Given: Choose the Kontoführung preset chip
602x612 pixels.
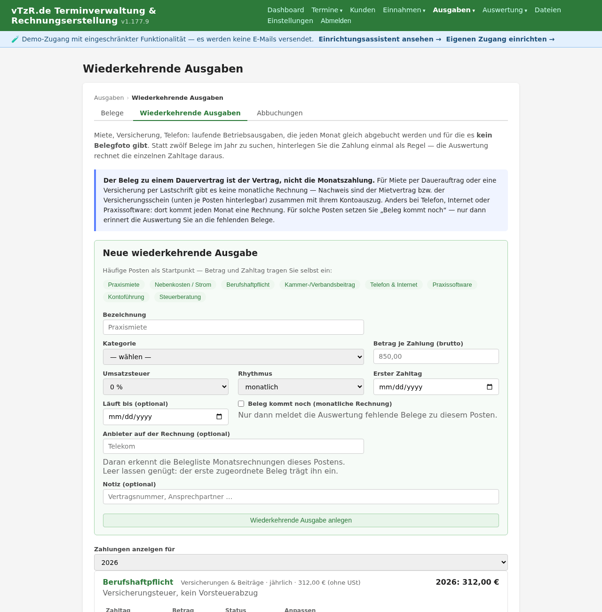Looking at the screenshot, I should pos(126,297).
